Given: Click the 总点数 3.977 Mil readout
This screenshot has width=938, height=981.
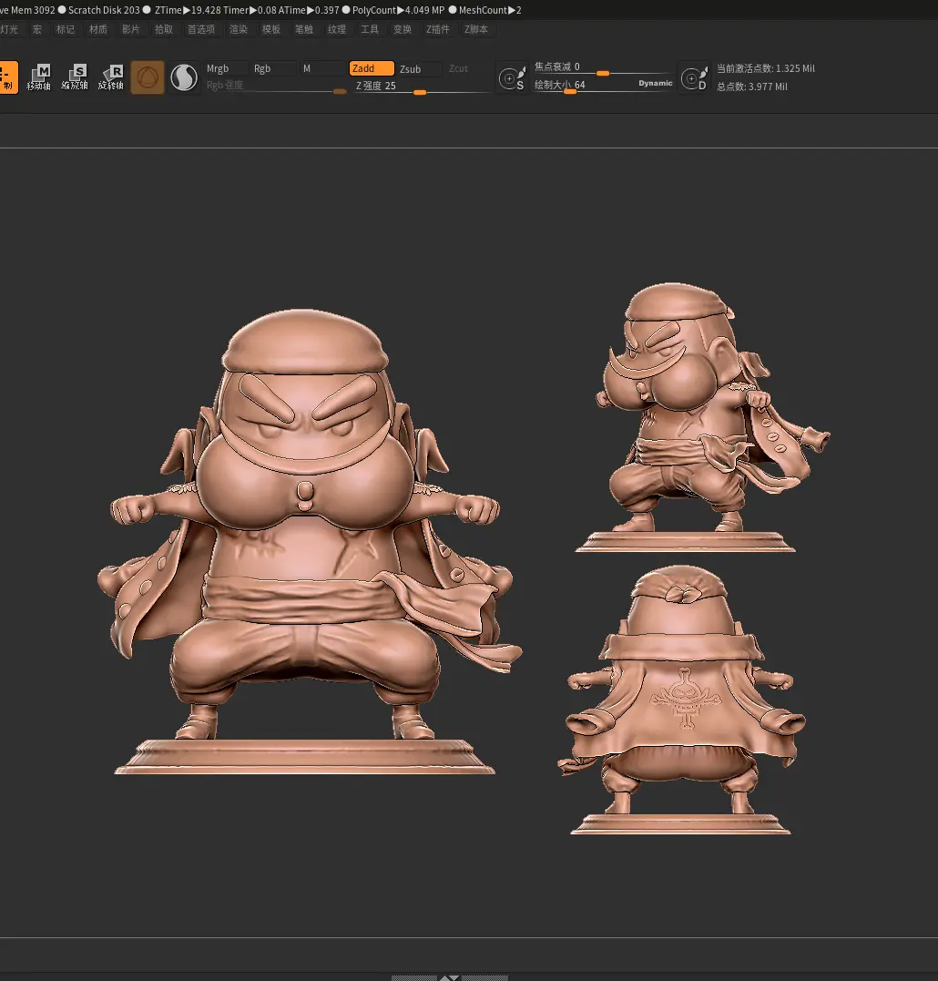Looking at the screenshot, I should tap(751, 87).
